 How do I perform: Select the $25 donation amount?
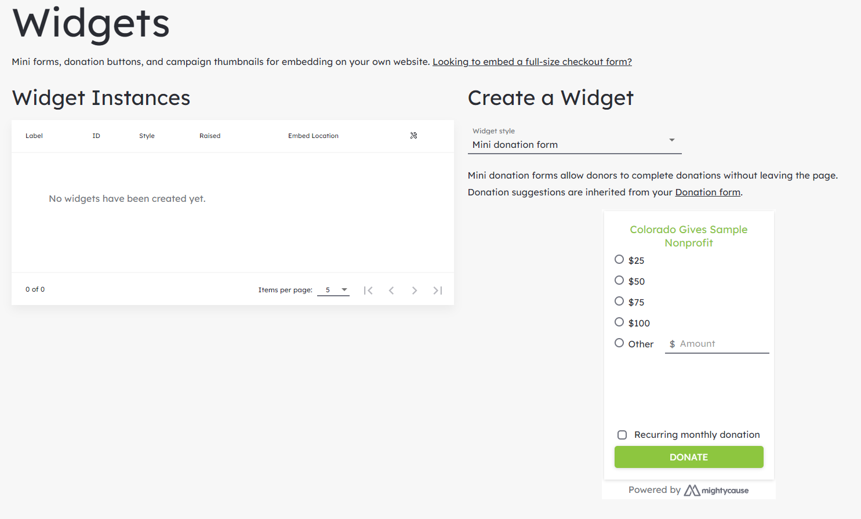[619, 260]
